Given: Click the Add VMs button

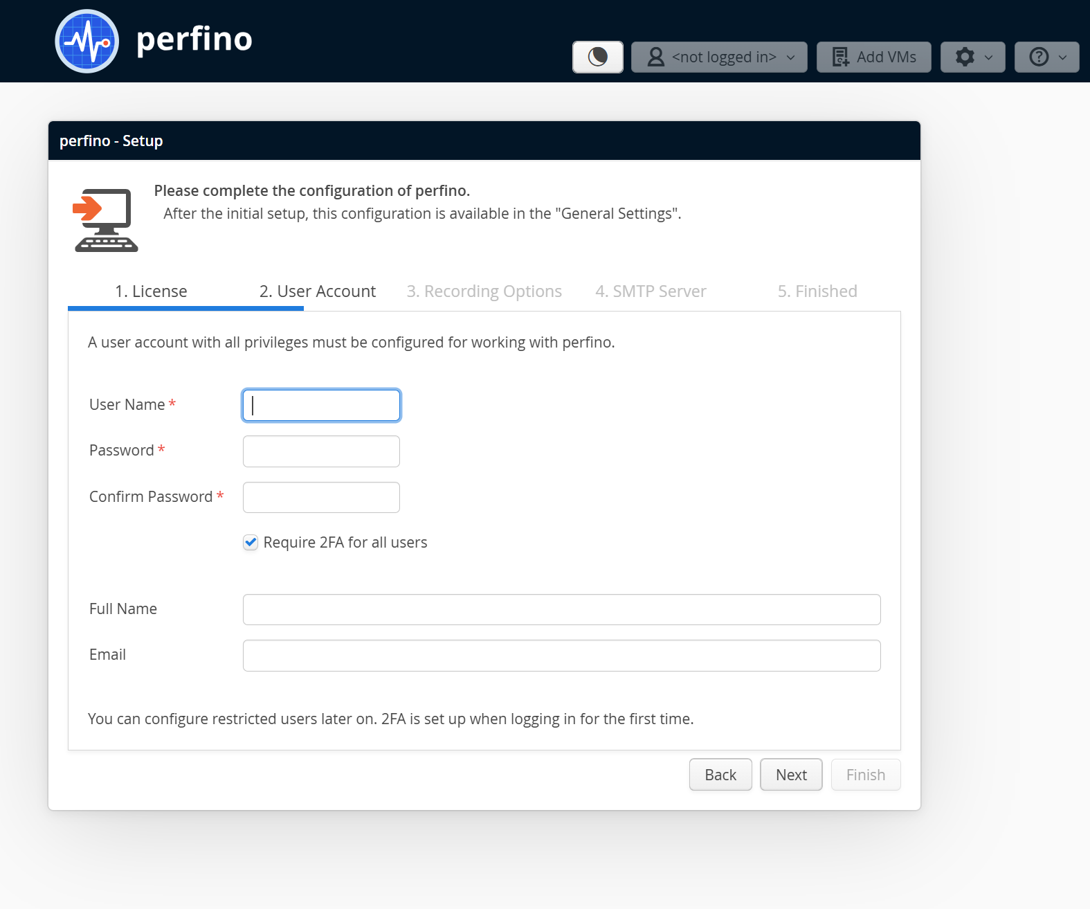Looking at the screenshot, I should tap(873, 57).
